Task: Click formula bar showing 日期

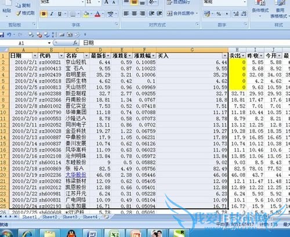Action: point(184,43)
